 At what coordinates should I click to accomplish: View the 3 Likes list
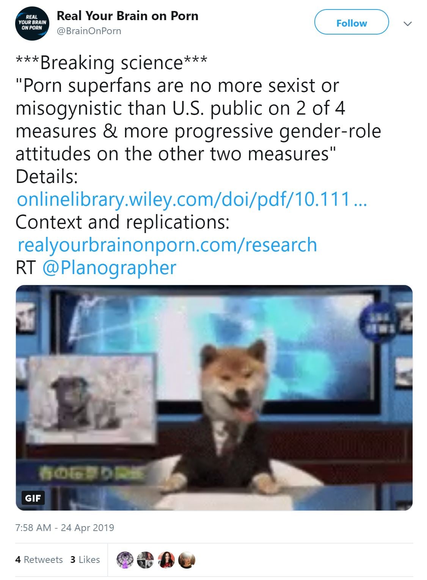pyautogui.click(x=85, y=560)
